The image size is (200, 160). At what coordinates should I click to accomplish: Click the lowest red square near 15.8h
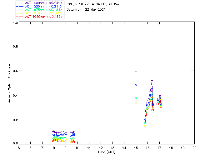145,127
